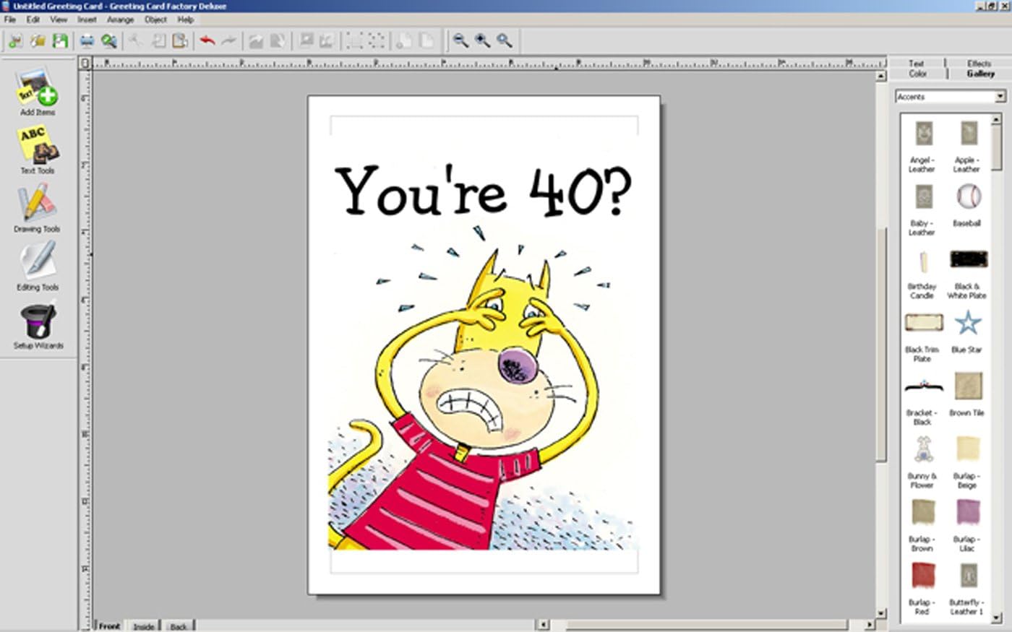The image size is (1012, 632).
Task: Expand the Accents gallery dropdown
Action: click(x=1000, y=97)
